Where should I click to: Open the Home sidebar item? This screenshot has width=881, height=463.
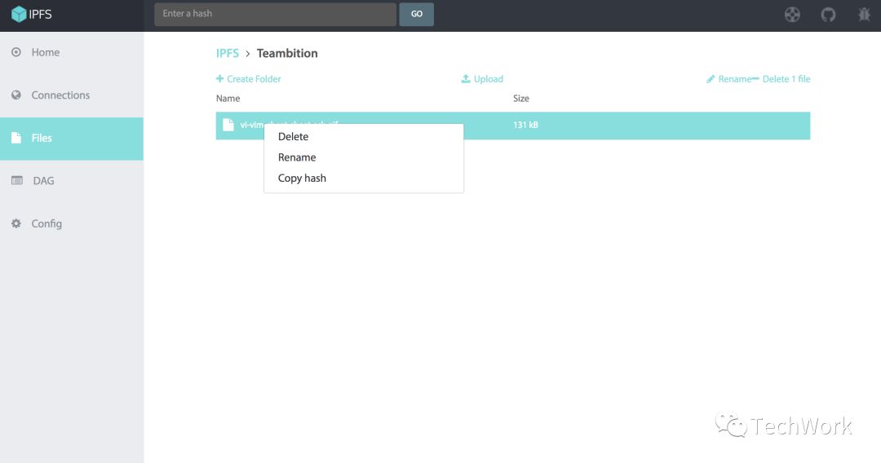pyautogui.click(x=72, y=52)
